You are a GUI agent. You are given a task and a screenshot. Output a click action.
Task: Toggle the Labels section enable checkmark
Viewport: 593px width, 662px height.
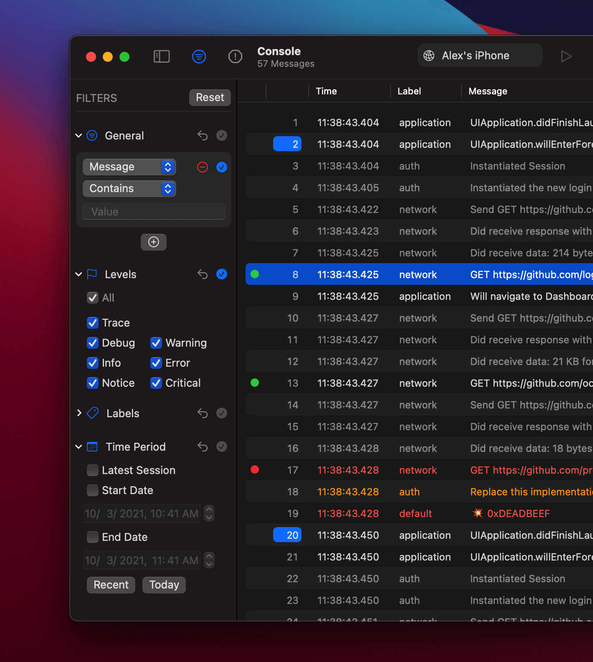coord(222,413)
